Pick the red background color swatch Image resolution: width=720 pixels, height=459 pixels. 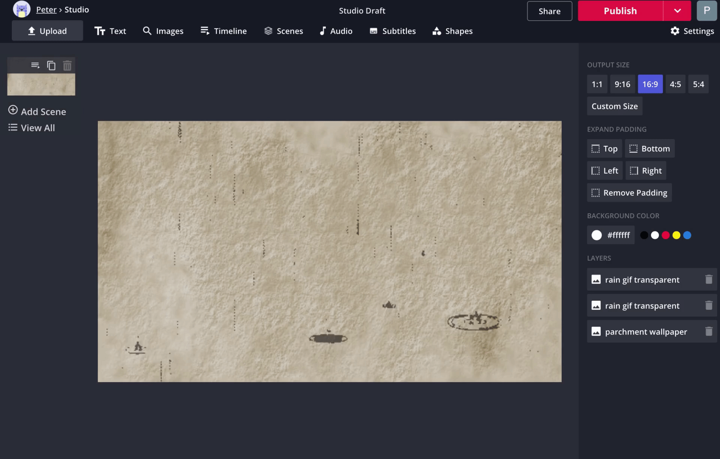pyautogui.click(x=665, y=235)
